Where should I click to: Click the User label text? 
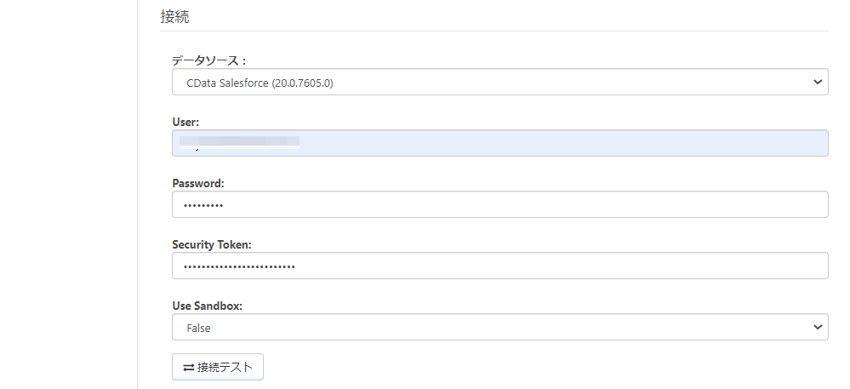point(185,123)
